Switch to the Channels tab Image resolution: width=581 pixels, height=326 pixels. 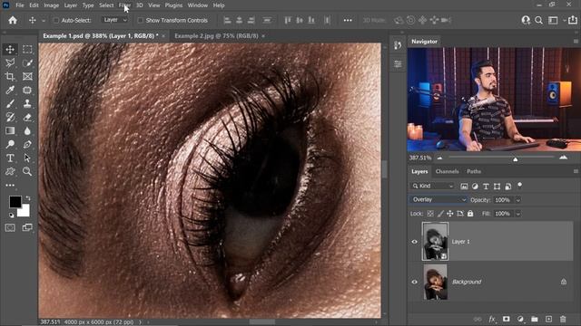[447, 171]
